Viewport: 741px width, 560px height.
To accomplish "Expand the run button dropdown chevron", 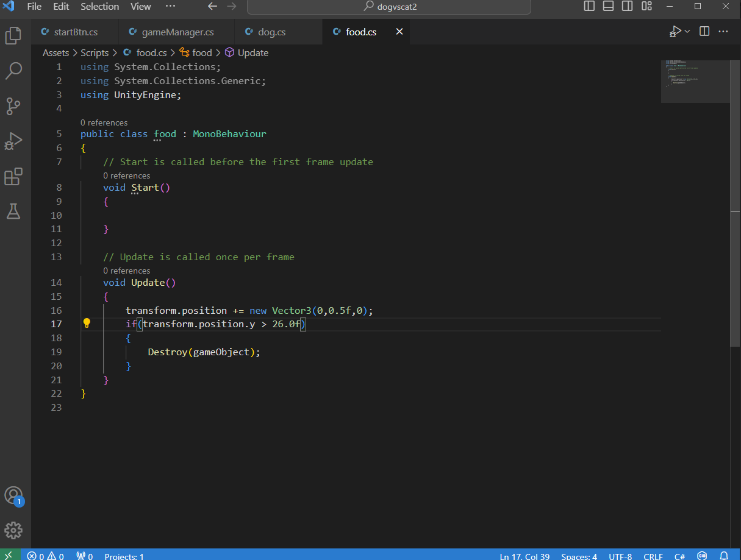I will [x=687, y=31].
